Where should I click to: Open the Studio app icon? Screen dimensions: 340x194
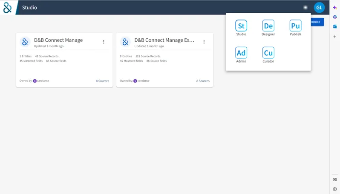click(x=241, y=26)
